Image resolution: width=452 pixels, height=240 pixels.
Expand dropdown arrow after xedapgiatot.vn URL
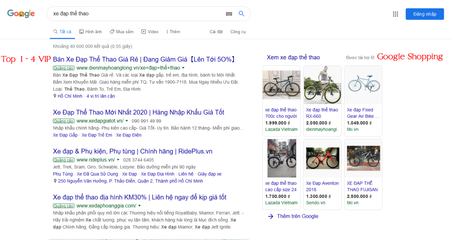127,121
